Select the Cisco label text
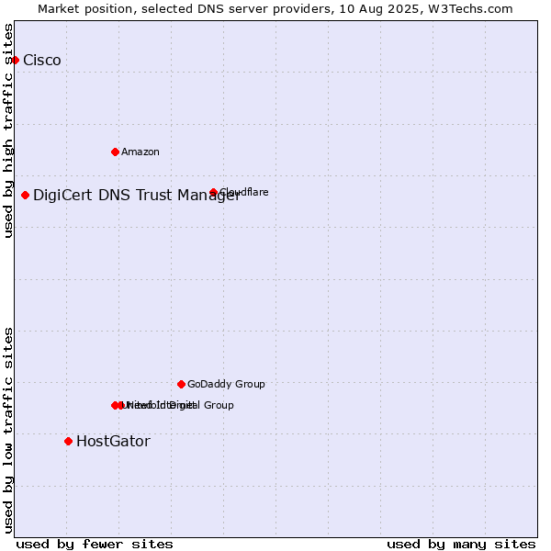 [42, 61]
